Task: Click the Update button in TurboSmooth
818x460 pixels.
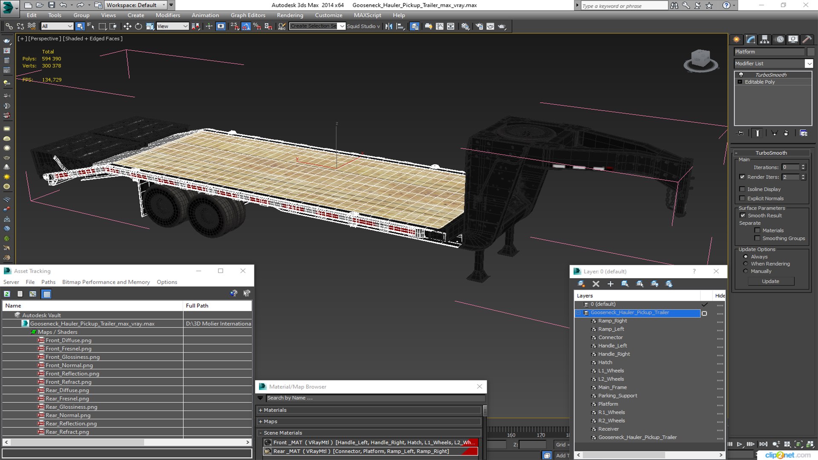Action: click(x=770, y=282)
